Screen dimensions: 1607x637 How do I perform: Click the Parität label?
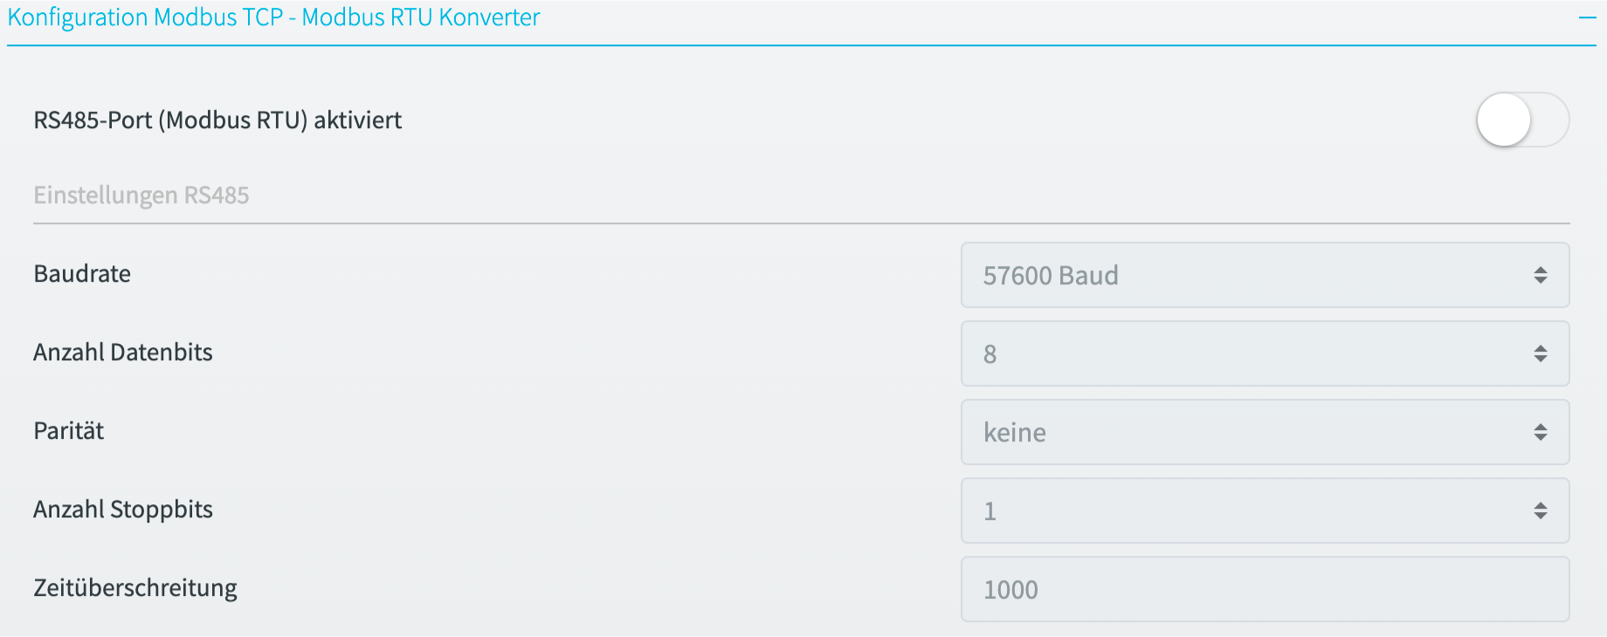click(69, 431)
